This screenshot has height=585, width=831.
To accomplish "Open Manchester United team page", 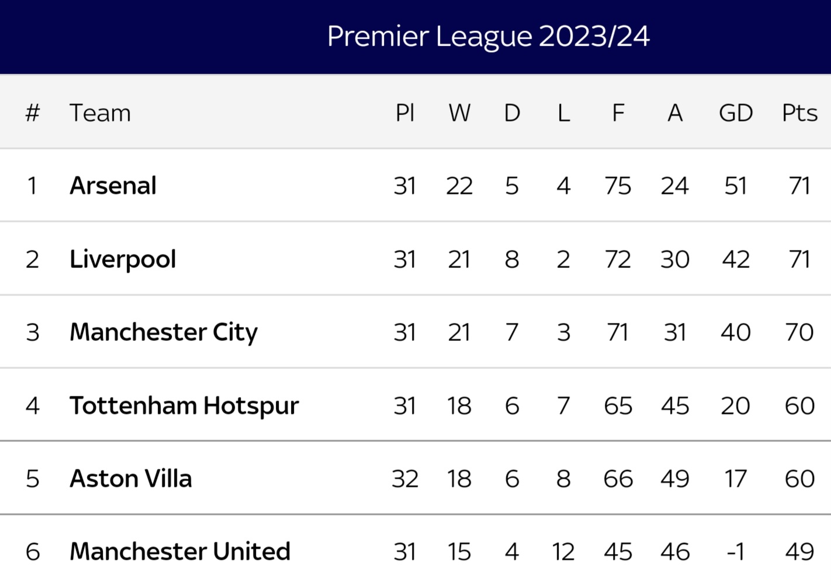I will click(x=180, y=552).
